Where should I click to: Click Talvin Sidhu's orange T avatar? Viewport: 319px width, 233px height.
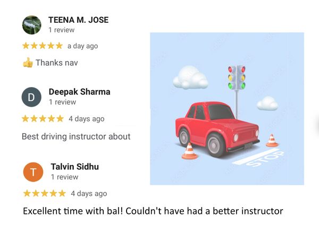[33, 172]
